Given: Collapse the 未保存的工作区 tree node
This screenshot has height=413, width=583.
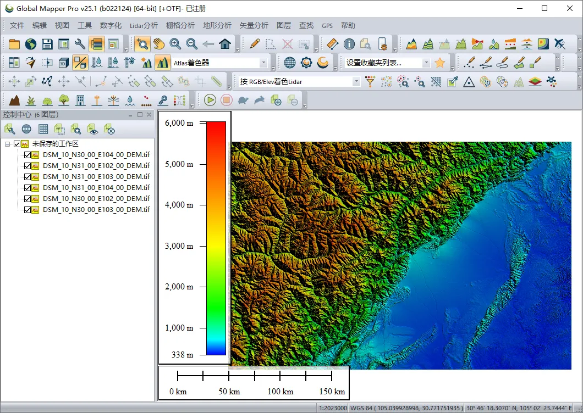Looking at the screenshot, I should click(8, 144).
